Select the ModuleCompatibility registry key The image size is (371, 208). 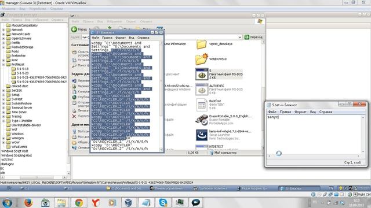(24, 25)
